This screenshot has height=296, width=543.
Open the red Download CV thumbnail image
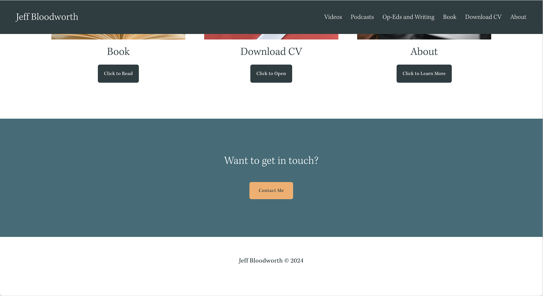coord(271,37)
